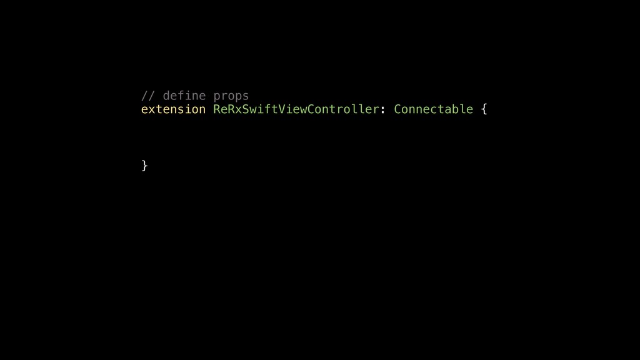Click the first letter e of extension
Screen dimensions: 640x360
coord(144,110)
